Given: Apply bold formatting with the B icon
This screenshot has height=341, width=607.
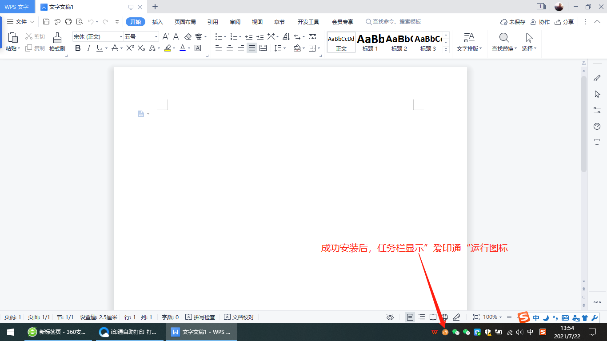Looking at the screenshot, I should coord(78,48).
